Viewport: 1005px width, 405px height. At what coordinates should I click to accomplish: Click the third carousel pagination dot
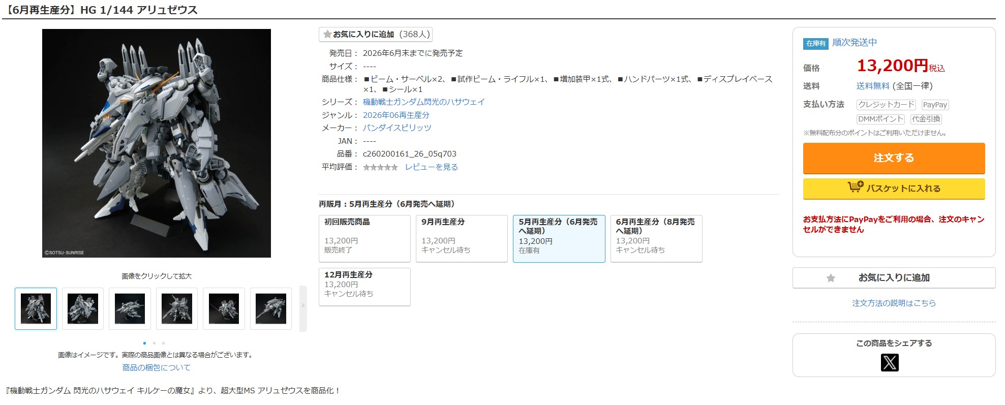click(163, 343)
